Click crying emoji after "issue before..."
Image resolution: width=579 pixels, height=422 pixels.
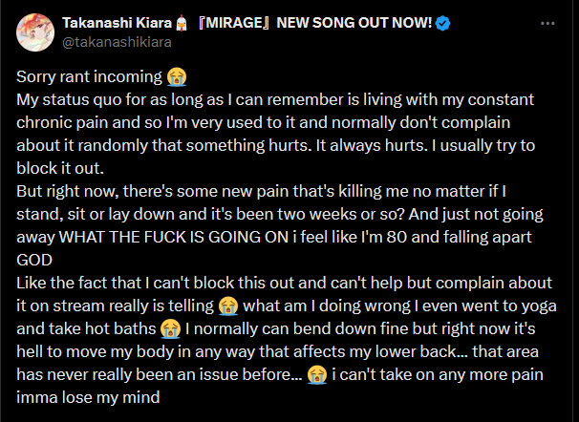click(x=317, y=375)
